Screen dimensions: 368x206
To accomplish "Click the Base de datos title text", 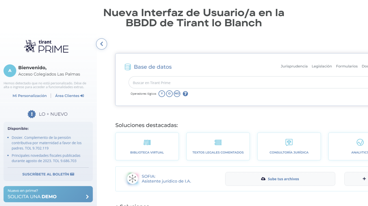I will point(153,67).
